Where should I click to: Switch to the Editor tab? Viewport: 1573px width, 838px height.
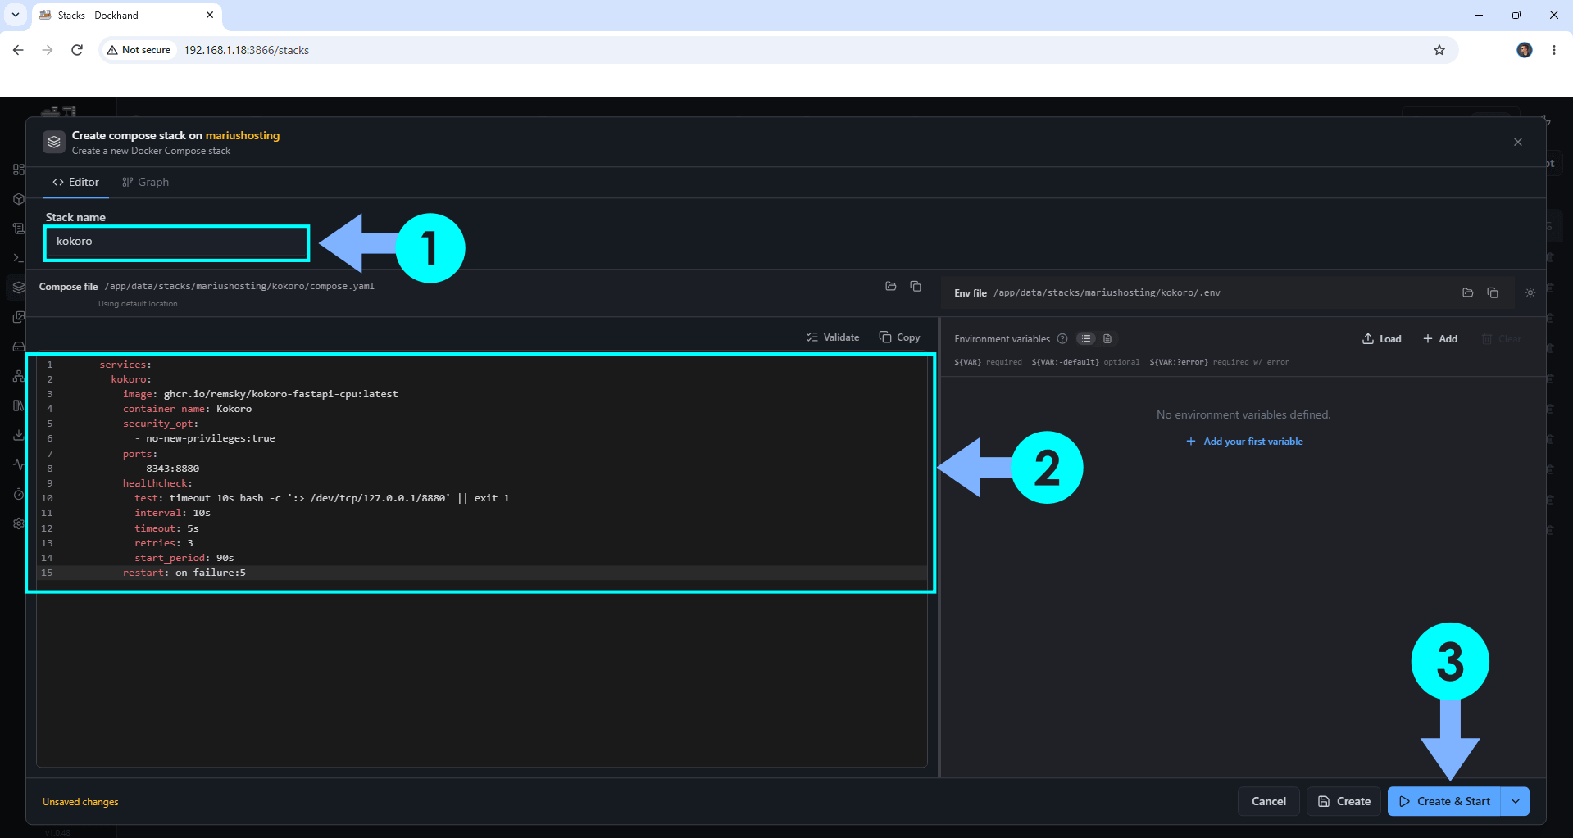(x=75, y=182)
